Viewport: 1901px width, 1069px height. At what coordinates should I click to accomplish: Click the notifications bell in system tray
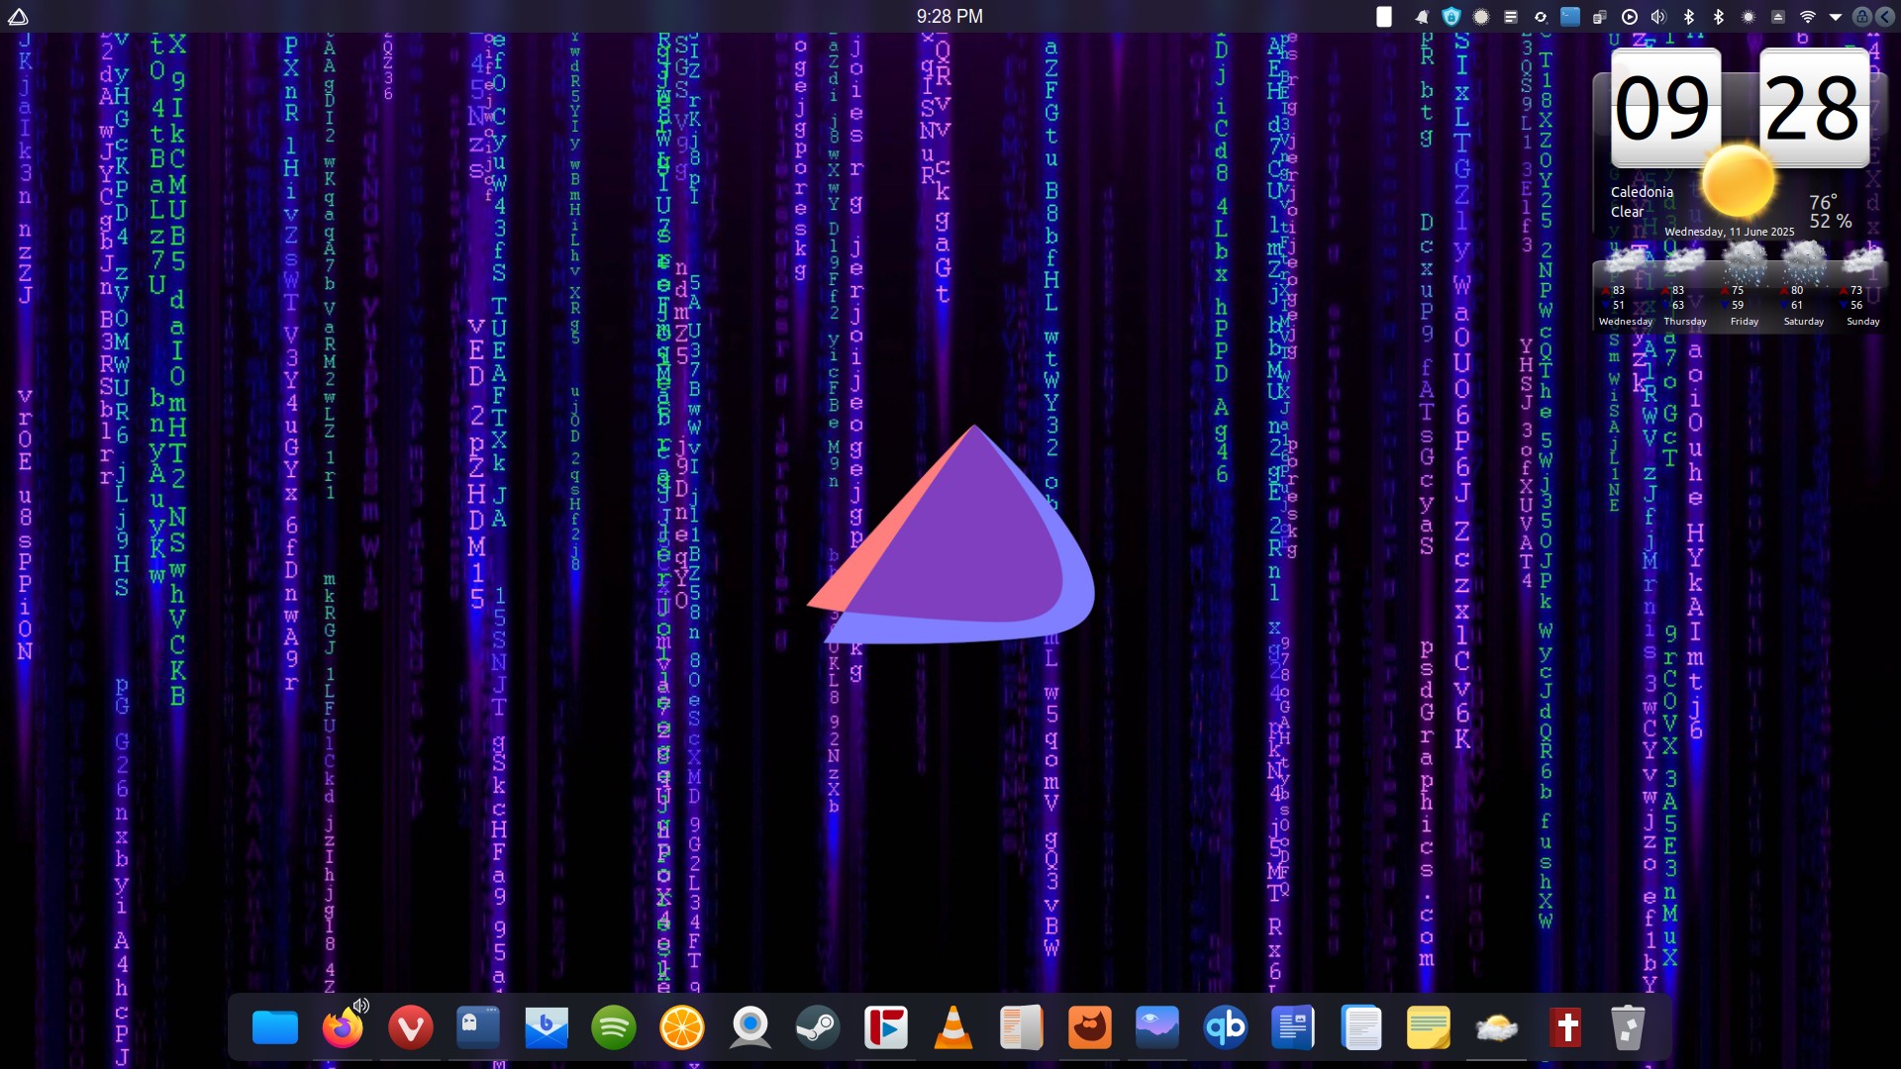(1422, 17)
